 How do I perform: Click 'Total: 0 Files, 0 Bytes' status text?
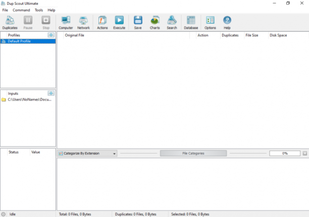(x=75, y=214)
